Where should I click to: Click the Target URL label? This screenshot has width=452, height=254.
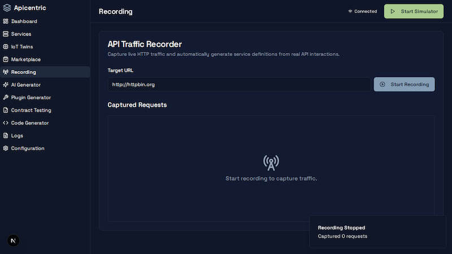tap(120, 70)
